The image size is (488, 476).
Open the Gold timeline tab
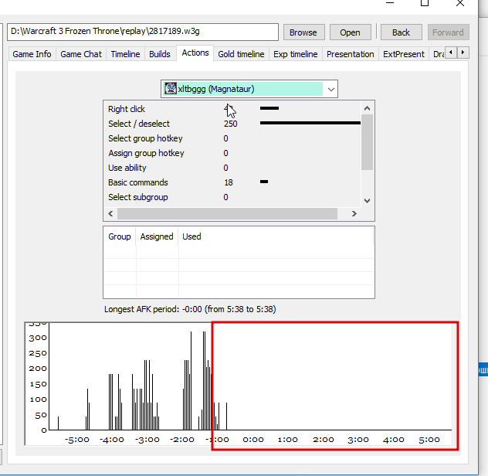click(x=241, y=54)
